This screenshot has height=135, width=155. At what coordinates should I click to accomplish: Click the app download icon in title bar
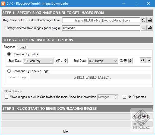(x=3, y=4)
